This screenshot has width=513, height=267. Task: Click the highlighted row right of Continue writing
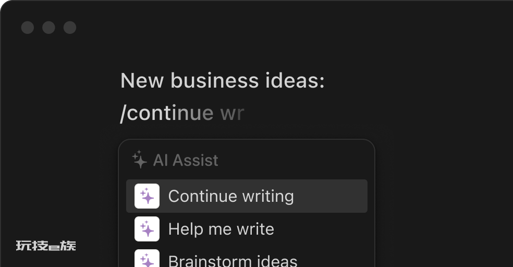coord(331,196)
